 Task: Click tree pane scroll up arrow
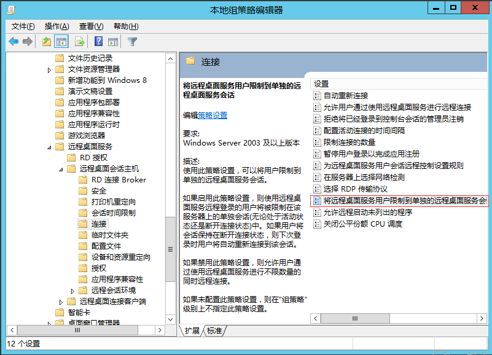pyautogui.click(x=170, y=59)
